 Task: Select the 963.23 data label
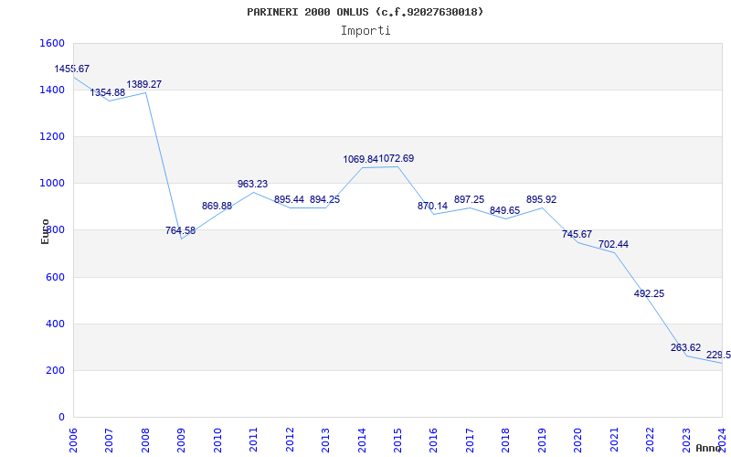coord(253,185)
